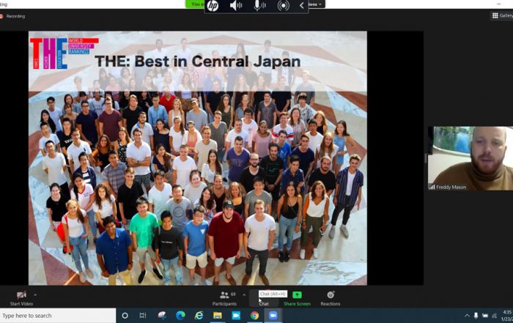Launch Internet Explorer from taskbar

[199, 316]
